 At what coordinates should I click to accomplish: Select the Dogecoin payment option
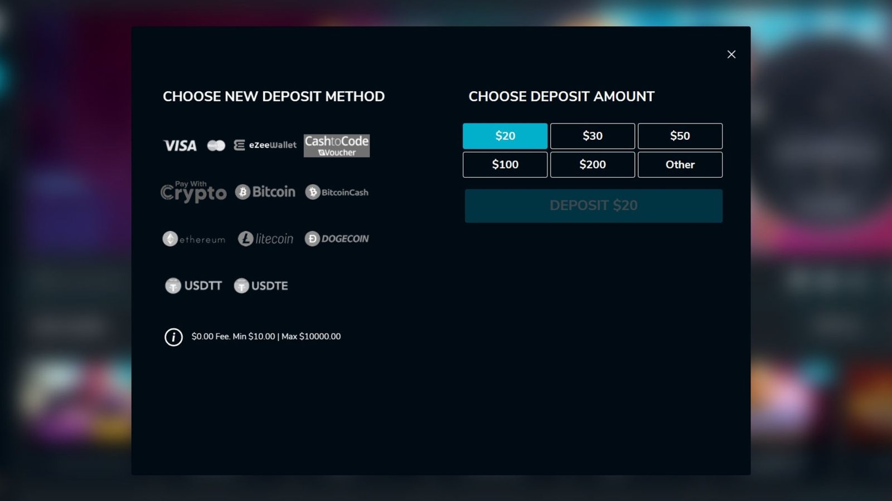(x=337, y=239)
